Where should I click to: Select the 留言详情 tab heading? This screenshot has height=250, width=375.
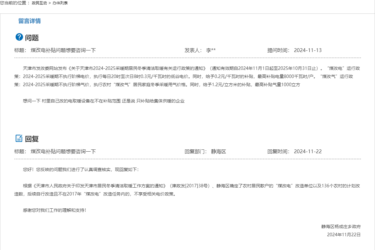click(29, 21)
